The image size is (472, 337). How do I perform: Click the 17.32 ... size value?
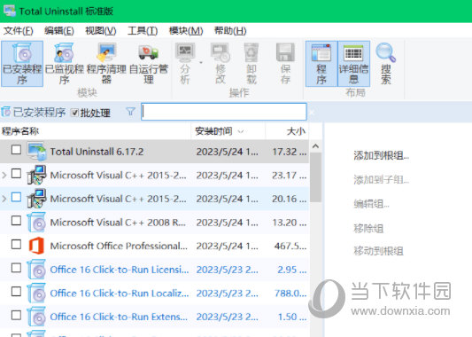click(290, 152)
